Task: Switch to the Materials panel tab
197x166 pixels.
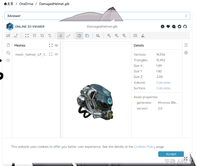Action: 8,53
